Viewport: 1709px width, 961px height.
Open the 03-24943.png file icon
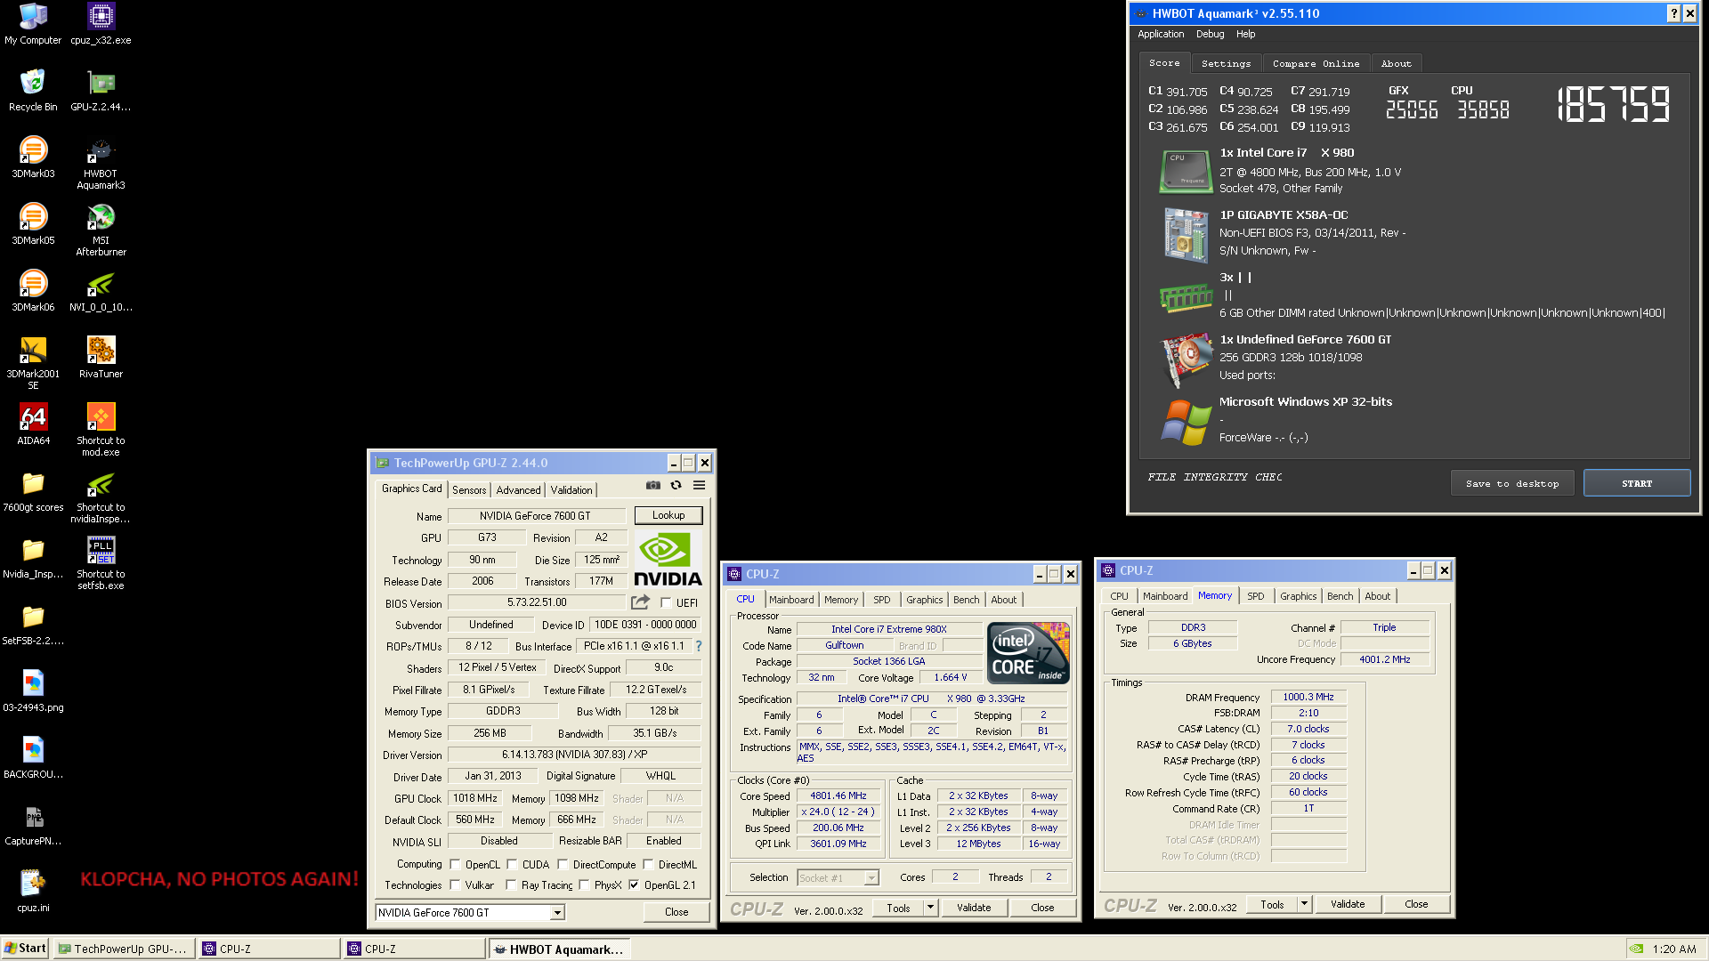click(x=33, y=690)
